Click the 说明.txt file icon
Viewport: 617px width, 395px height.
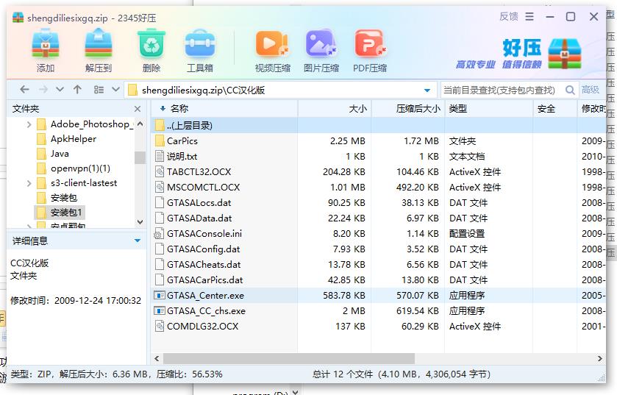[x=160, y=156]
